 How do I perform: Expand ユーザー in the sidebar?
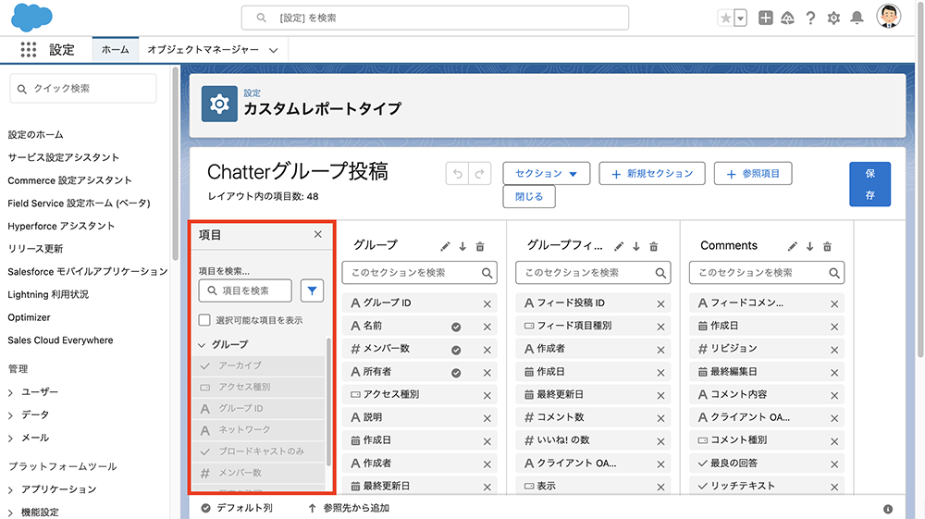click(10, 392)
